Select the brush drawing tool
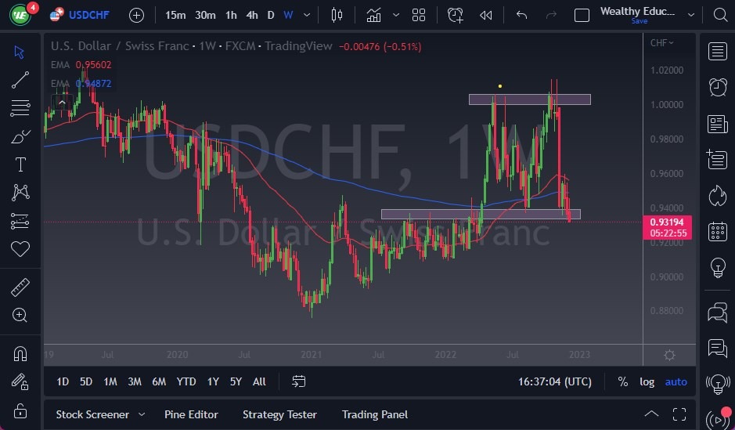Viewport: 735px width, 430px height. coord(20,136)
